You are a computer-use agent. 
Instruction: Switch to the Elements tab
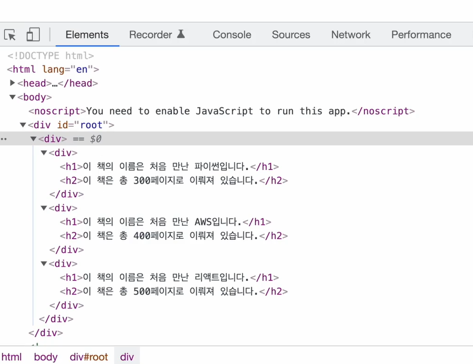[x=87, y=35]
